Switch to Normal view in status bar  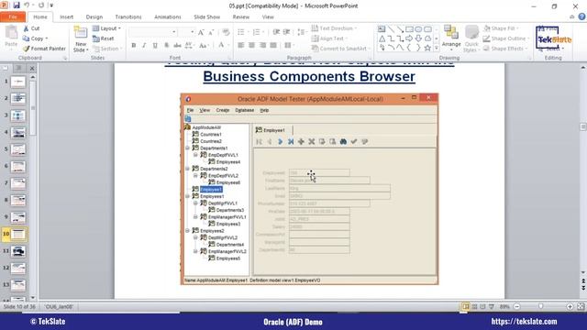(x=465, y=306)
